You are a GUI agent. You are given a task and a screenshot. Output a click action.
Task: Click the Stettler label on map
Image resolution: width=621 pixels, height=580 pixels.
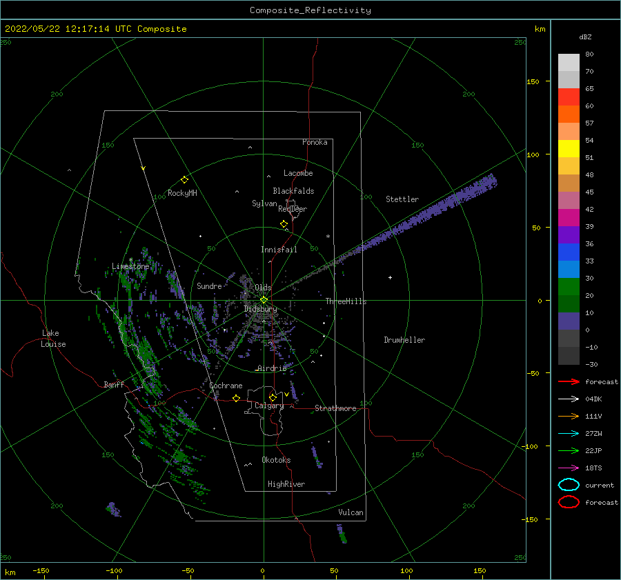click(402, 199)
